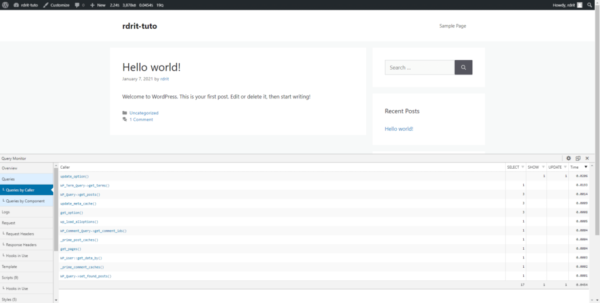Click the user avatar next to Howdy
Viewport: 600px width, 303px height.
579,5
